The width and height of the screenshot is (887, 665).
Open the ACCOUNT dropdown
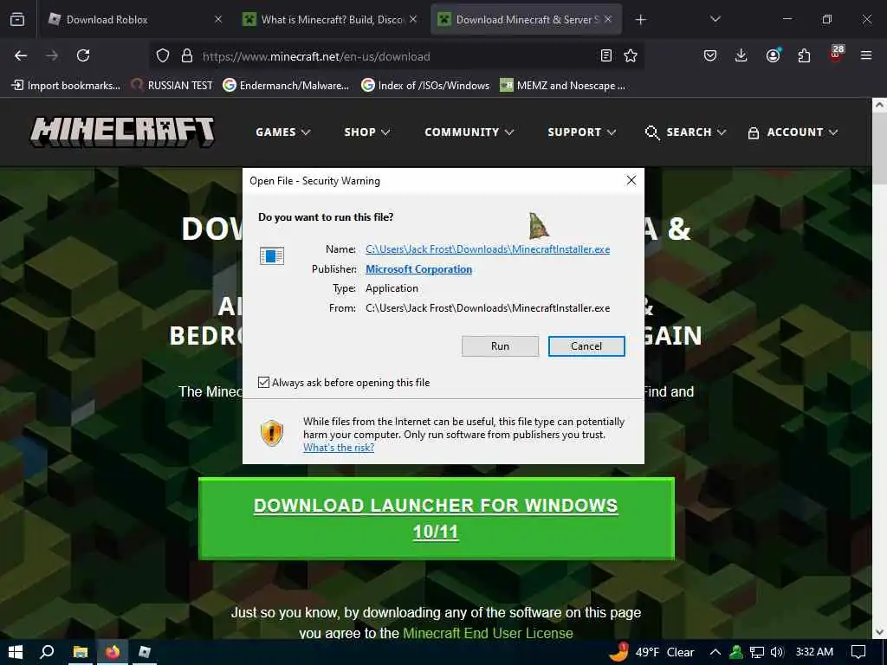tap(793, 132)
